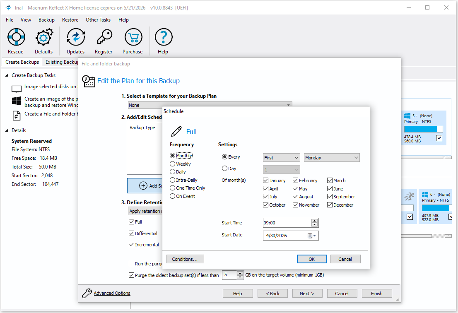Select the Monthly frequency option
This screenshot has height=313, width=458.
pyautogui.click(x=181, y=156)
